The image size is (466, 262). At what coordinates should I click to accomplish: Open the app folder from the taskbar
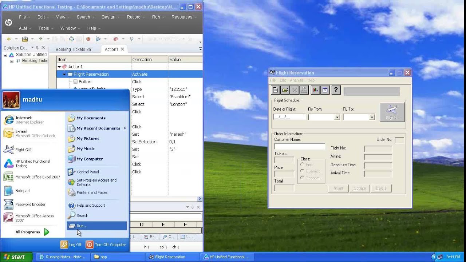117,257
